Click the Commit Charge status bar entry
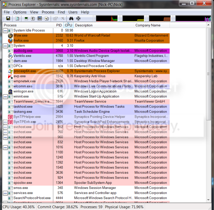This screenshot has height=210, width=214. pos(58,207)
